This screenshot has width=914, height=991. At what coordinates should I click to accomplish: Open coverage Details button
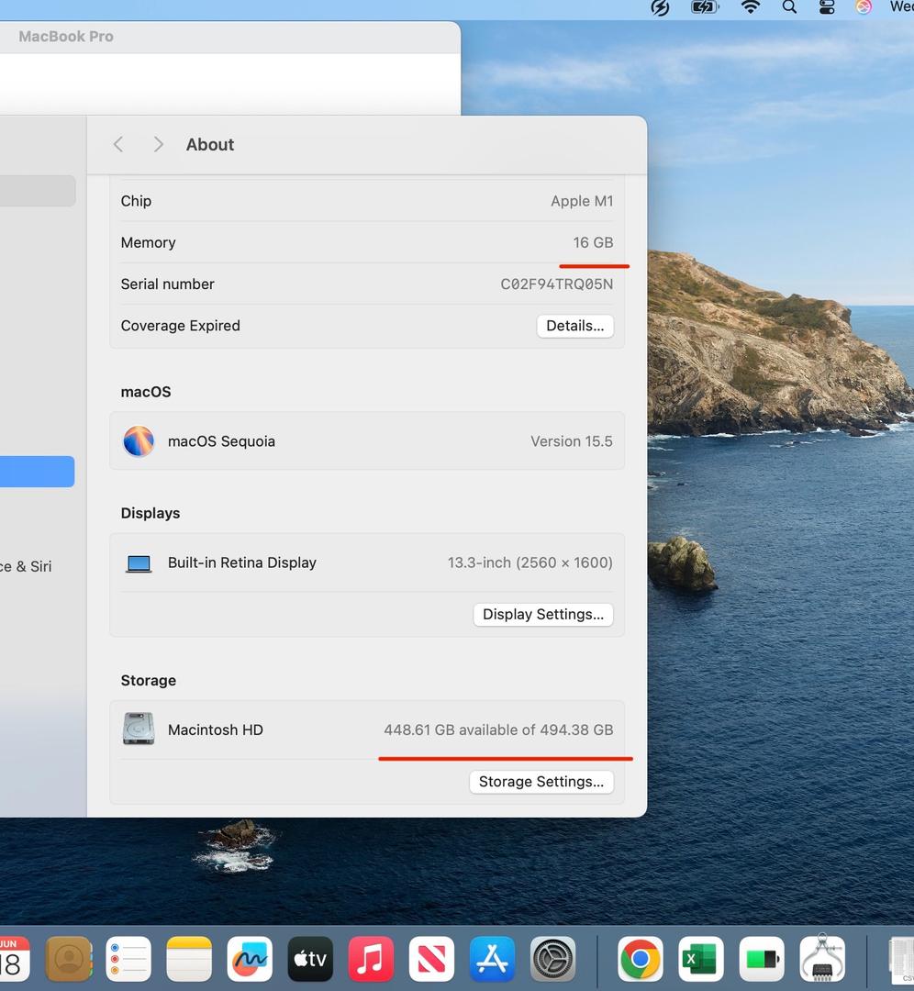tap(574, 326)
